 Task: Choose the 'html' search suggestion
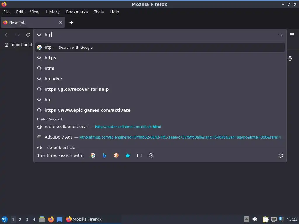160,68
